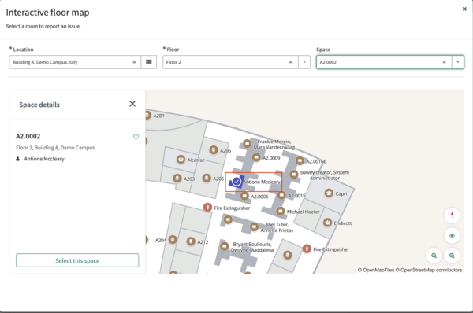The height and width of the screenshot is (313, 473).
Task: Select the survey creator desk marker
Action: click(294, 175)
